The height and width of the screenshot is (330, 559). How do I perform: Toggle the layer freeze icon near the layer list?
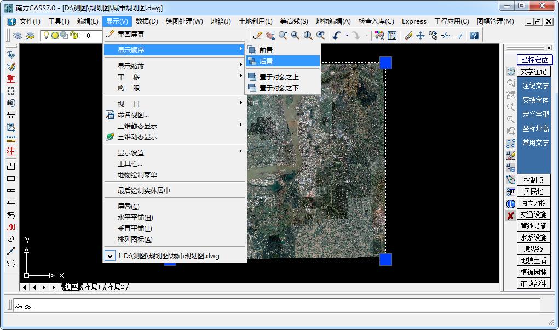(55, 37)
